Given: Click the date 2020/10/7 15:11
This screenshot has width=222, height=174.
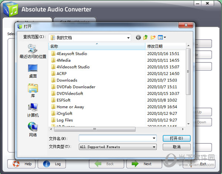Looking at the screenshot, I should click(162, 87).
